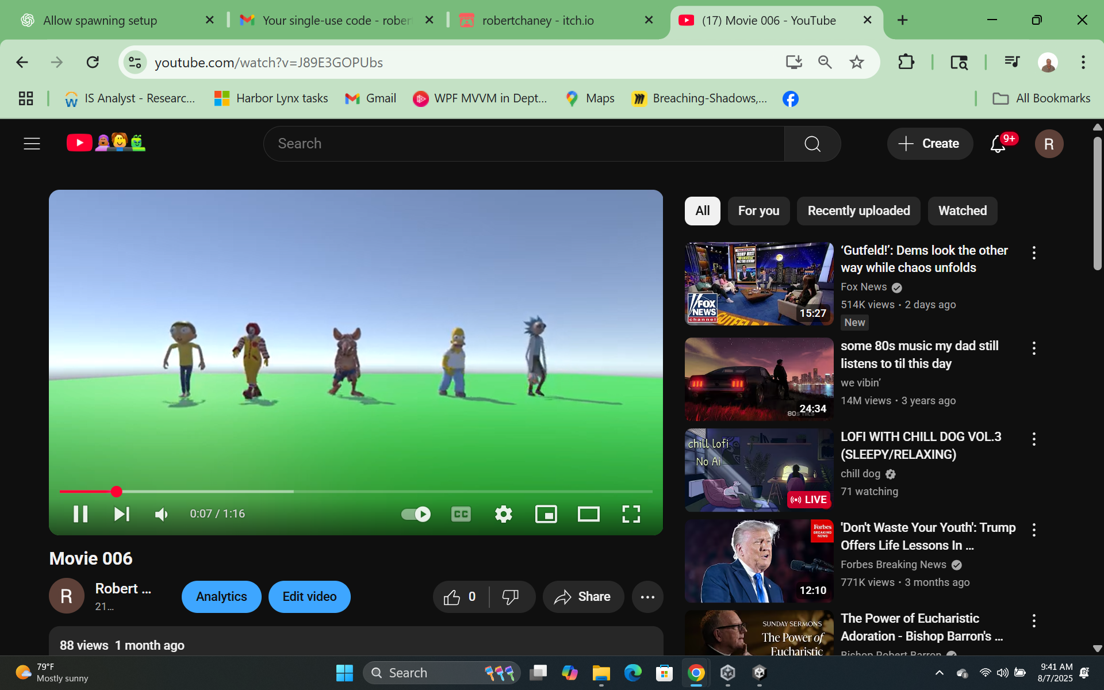Click the Share button
The image size is (1104, 690).
[583, 597]
